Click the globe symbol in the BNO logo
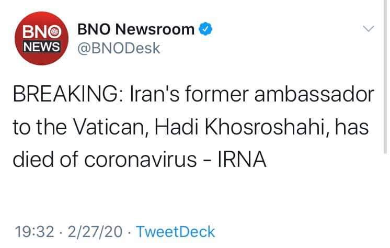 [54, 32]
